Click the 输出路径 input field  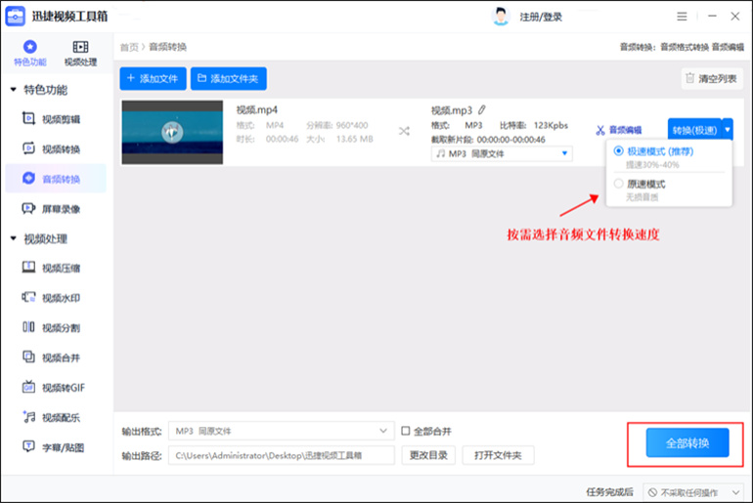pyautogui.click(x=282, y=455)
